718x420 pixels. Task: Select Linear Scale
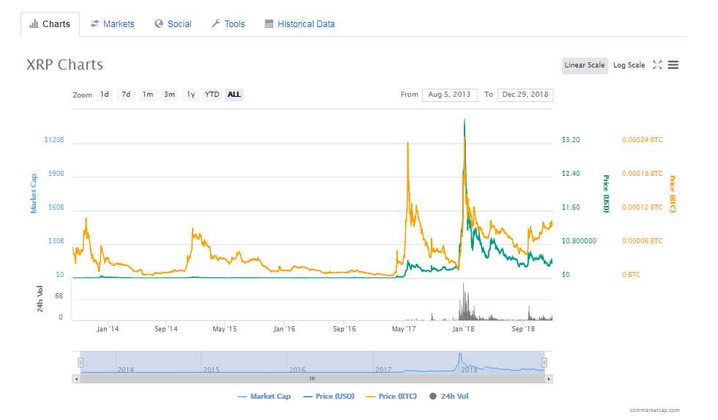pos(585,65)
